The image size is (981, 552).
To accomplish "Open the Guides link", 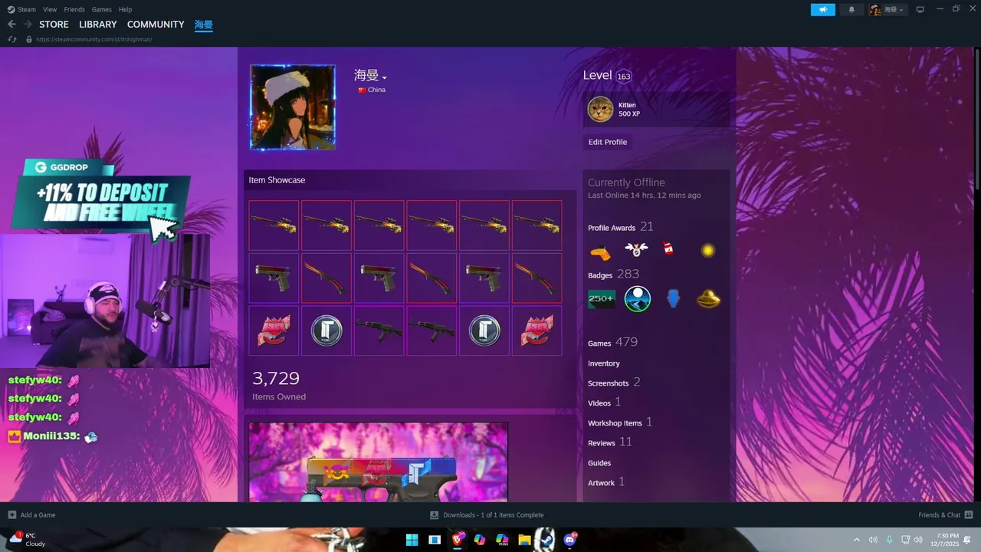I will click(x=599, y=463).
